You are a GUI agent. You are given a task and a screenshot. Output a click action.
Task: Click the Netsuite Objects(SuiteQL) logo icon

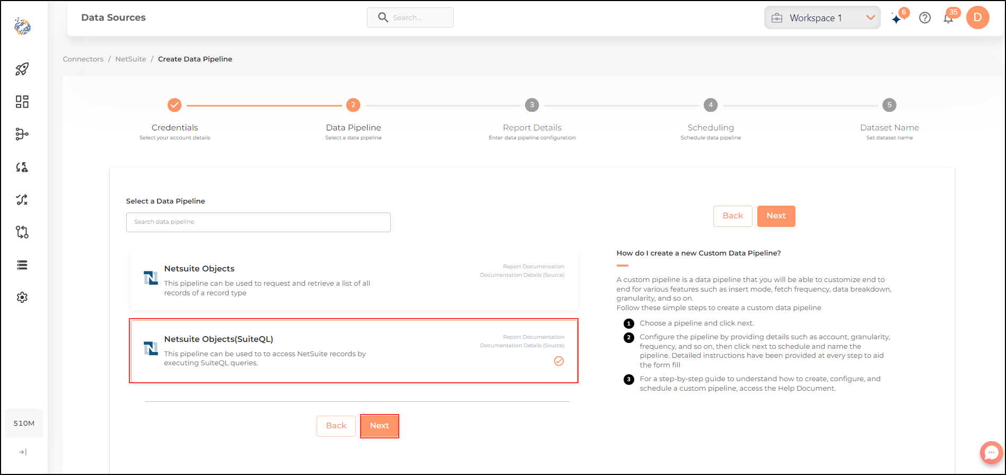(151, 348)
